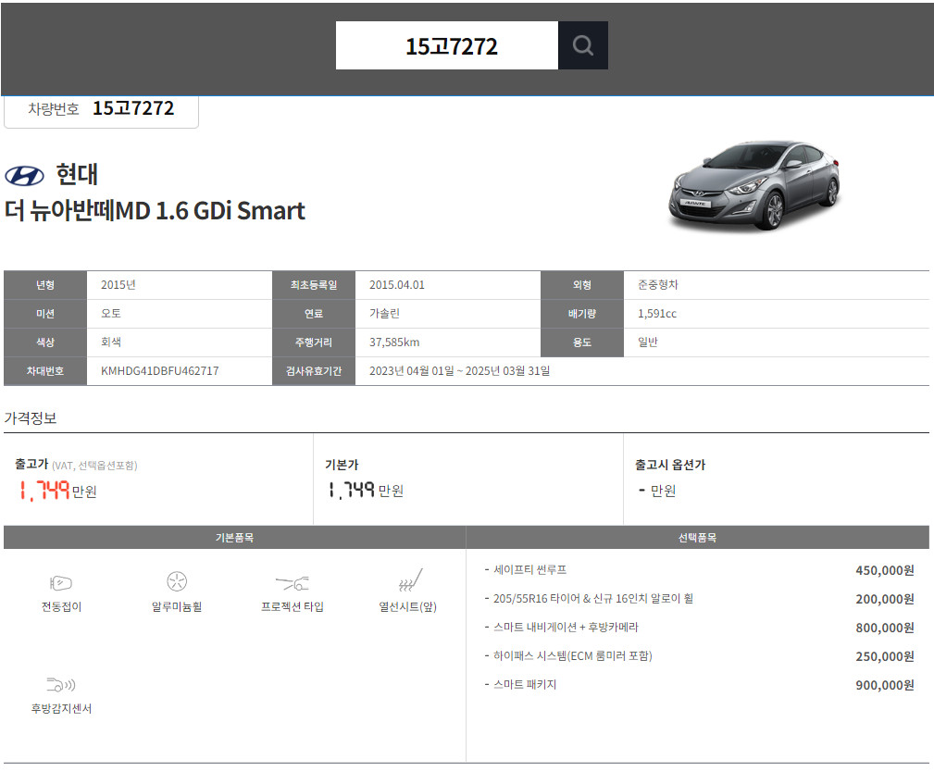Click the 200,000원 option price
Screen dimensions: 934x772
pyautogui.click(x=885, y=599)
